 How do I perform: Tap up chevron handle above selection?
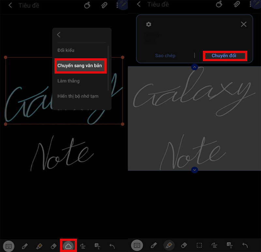(x=194, y=67)
